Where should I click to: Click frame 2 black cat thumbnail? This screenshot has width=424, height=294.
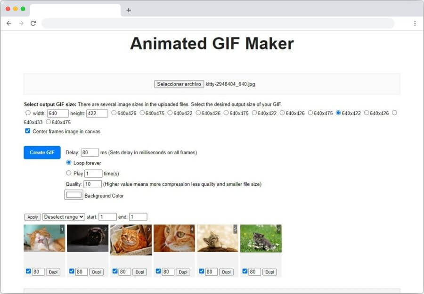click(x=88, y=238)
